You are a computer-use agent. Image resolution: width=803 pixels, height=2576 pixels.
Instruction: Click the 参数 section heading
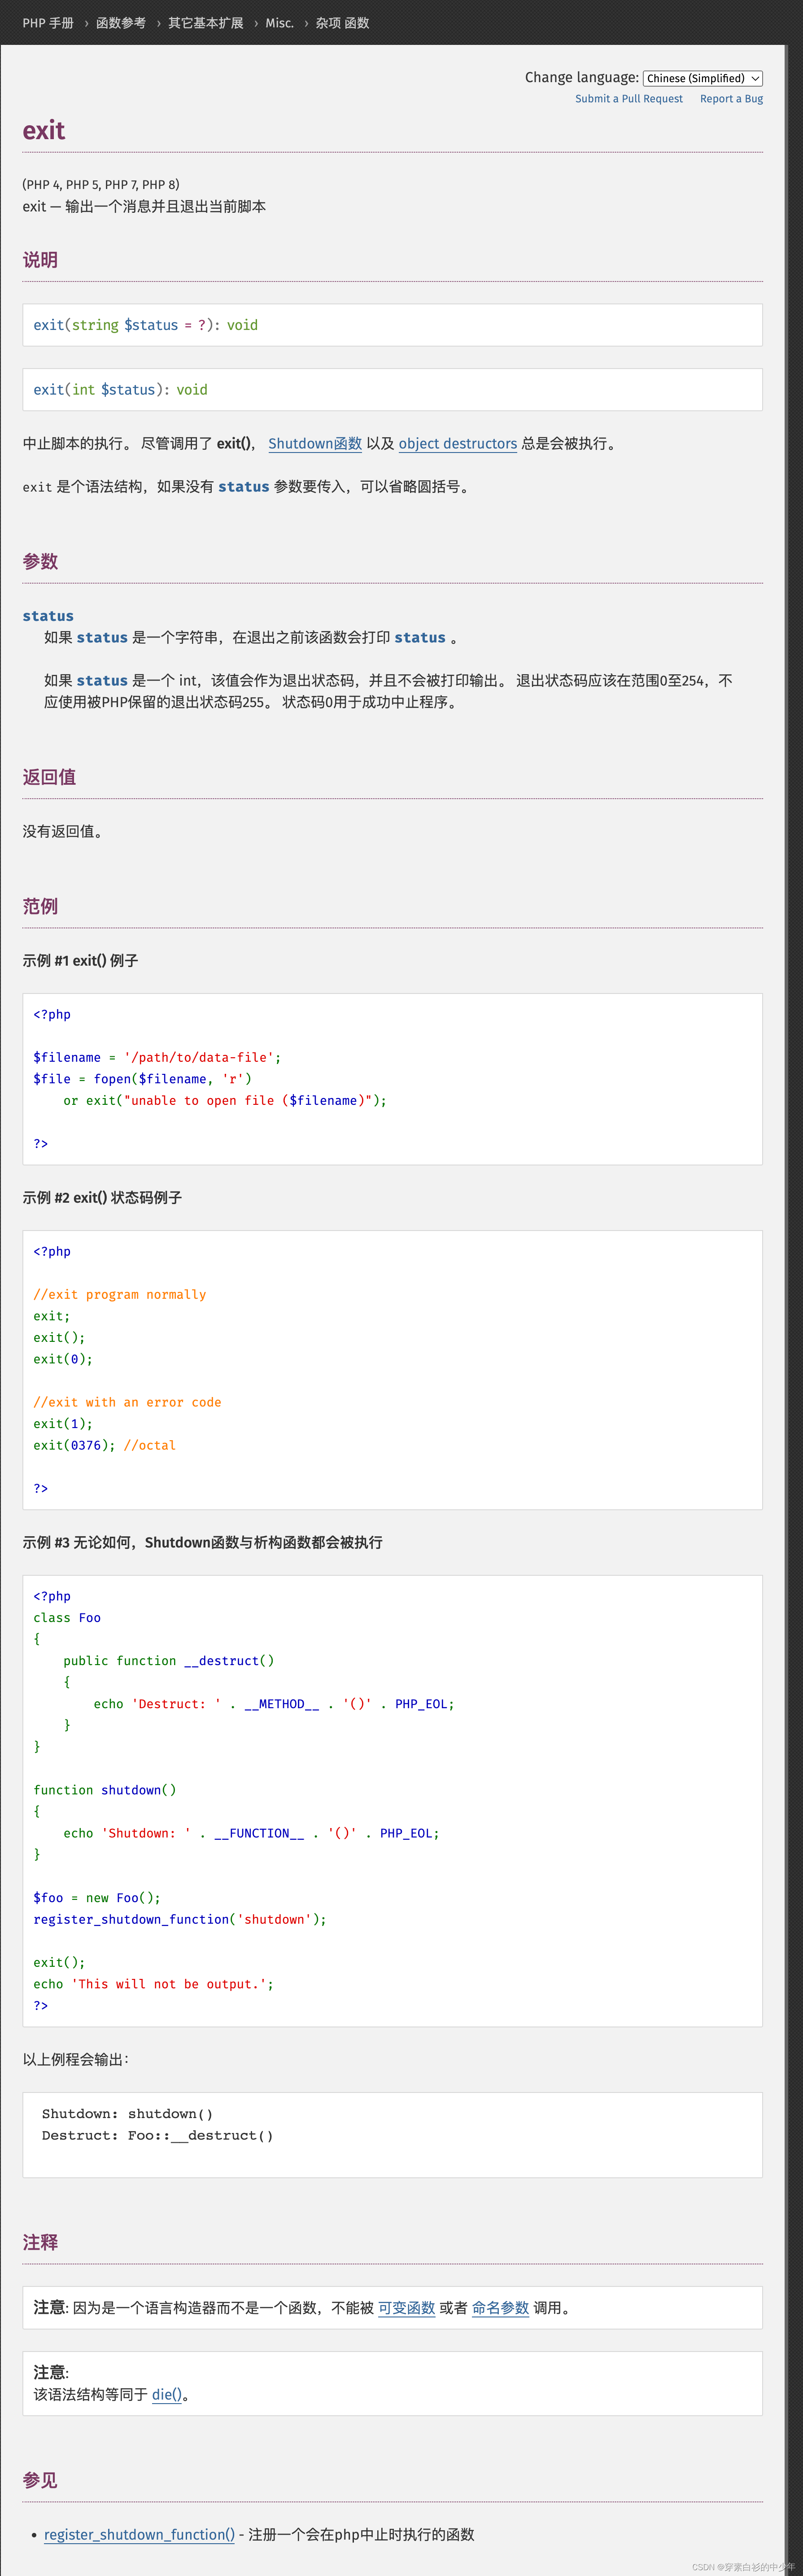(40, 562)
